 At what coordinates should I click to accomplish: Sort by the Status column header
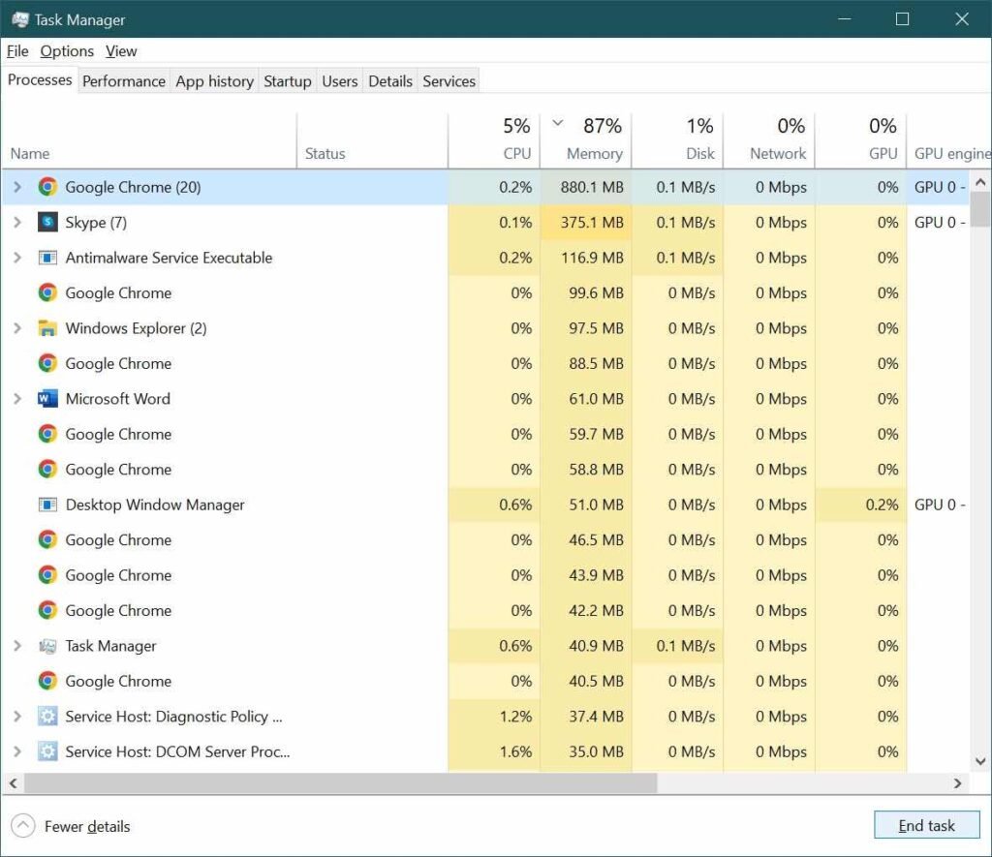click(372, 140)
